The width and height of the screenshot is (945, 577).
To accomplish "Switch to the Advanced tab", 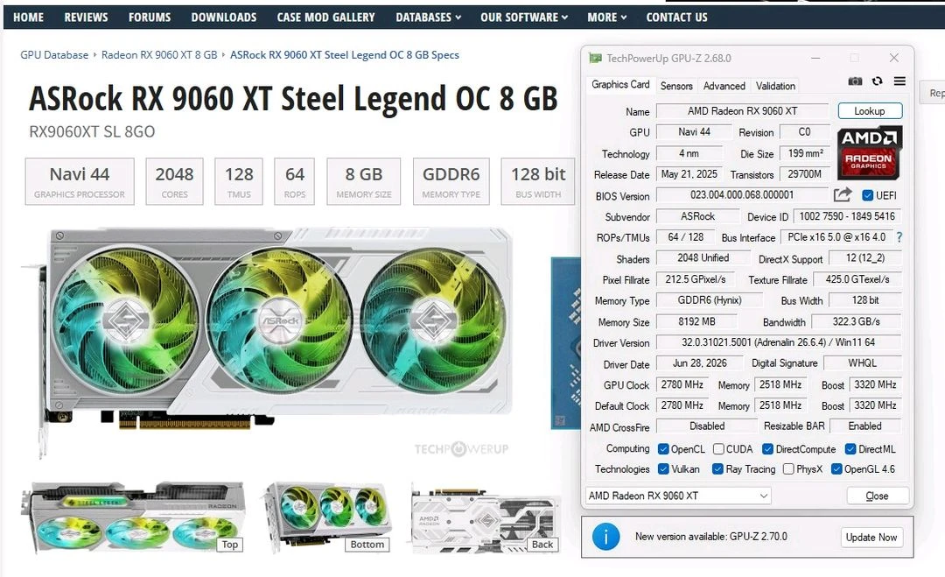I will 724,86.
